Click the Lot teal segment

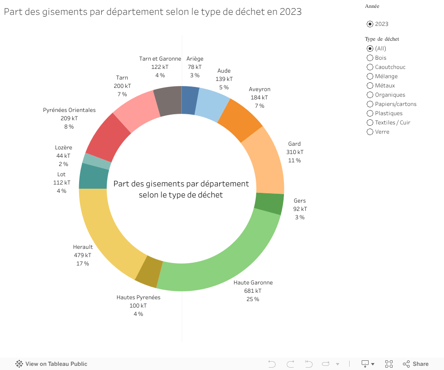coord(93,178)
